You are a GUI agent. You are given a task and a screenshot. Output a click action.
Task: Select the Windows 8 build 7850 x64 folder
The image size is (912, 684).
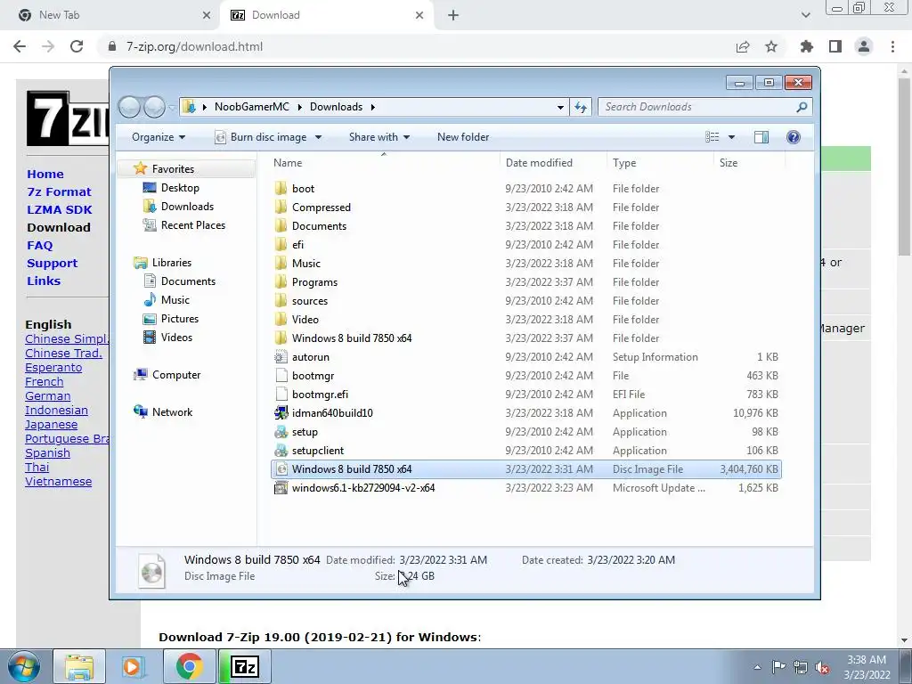point(351,338)
